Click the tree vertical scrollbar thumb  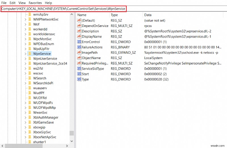(72, 133)
